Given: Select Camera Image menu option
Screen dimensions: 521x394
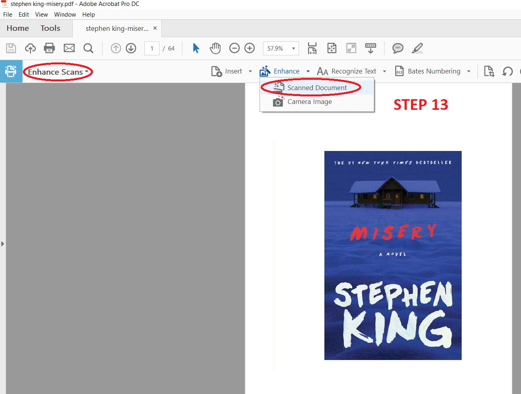Looking at the screenshot, I should click(x=309, y=102).
